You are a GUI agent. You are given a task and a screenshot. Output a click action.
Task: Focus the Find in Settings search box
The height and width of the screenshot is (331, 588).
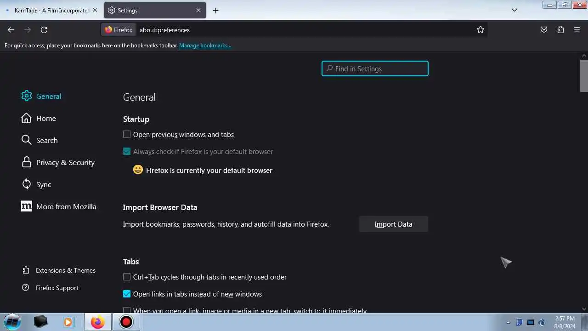[x=375, y=68]
